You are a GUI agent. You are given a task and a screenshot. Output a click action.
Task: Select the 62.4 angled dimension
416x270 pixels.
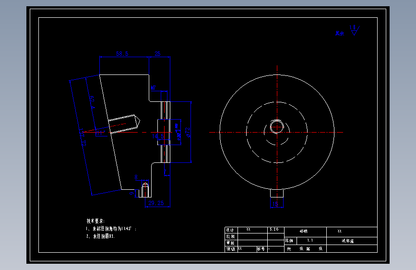(x=92, y=102)
